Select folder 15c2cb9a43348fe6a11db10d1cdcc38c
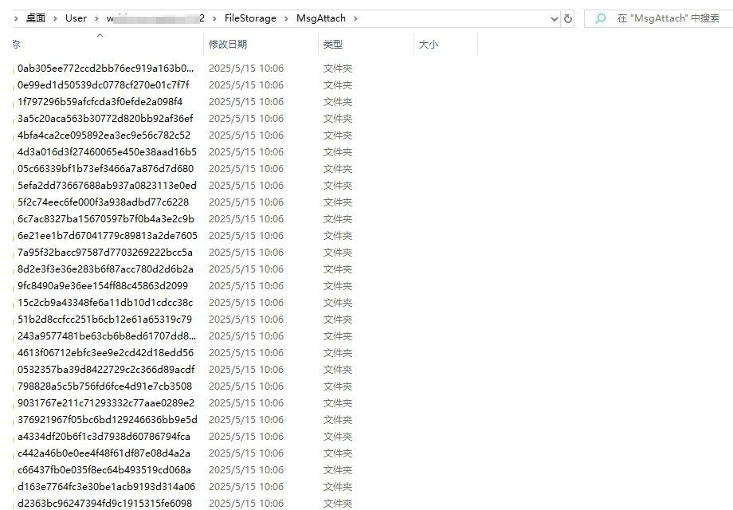Screen dimensions: 733x510 [105, 303]
